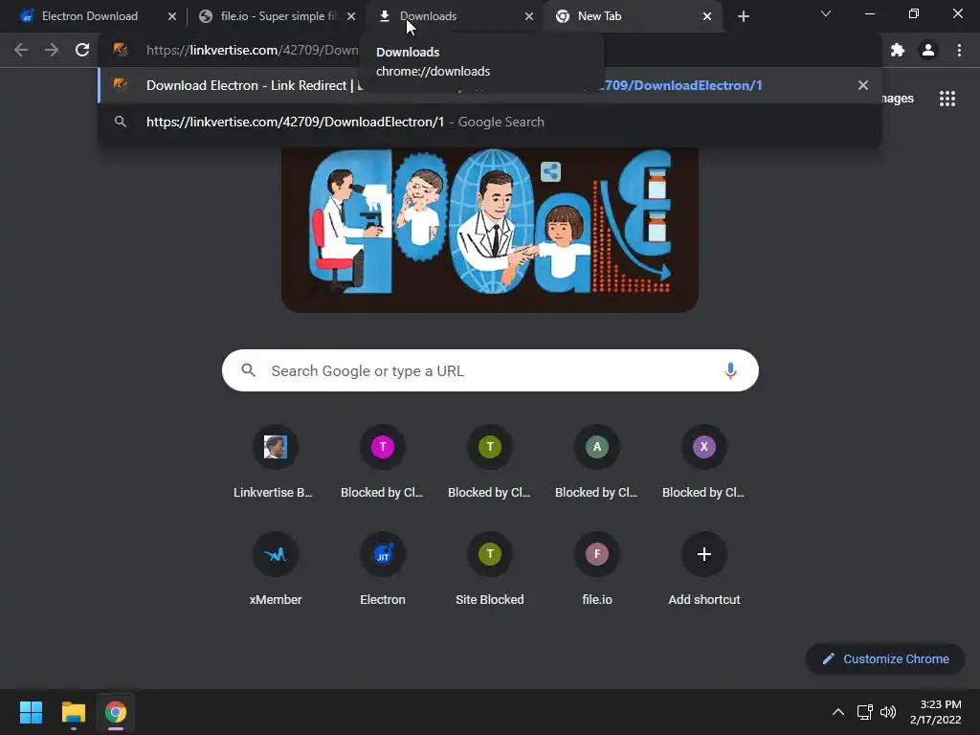
Task: Go back using the back arrow
Action: (x=21, y=50)
